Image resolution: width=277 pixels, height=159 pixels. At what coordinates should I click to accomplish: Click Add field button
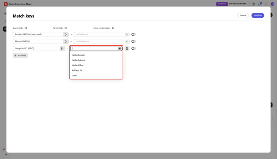[20, 56]
